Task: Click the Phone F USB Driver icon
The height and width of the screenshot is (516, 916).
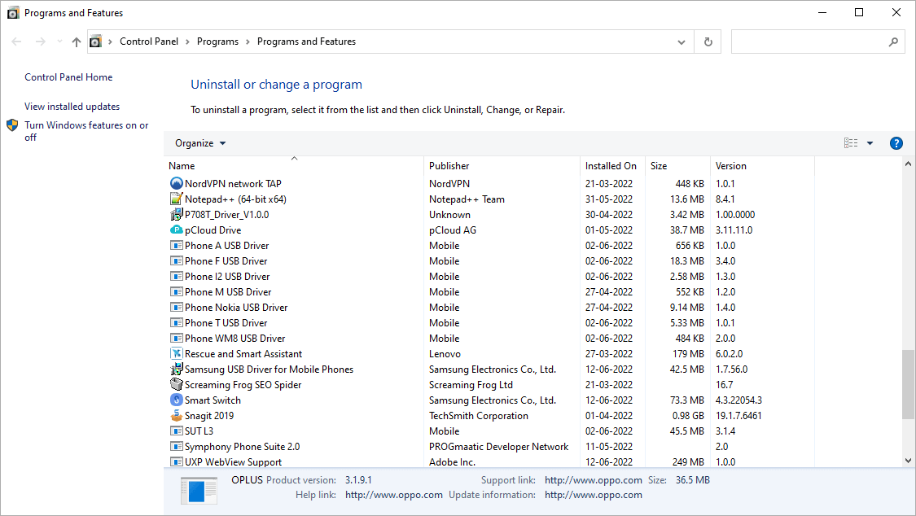Action: [177, 261]
